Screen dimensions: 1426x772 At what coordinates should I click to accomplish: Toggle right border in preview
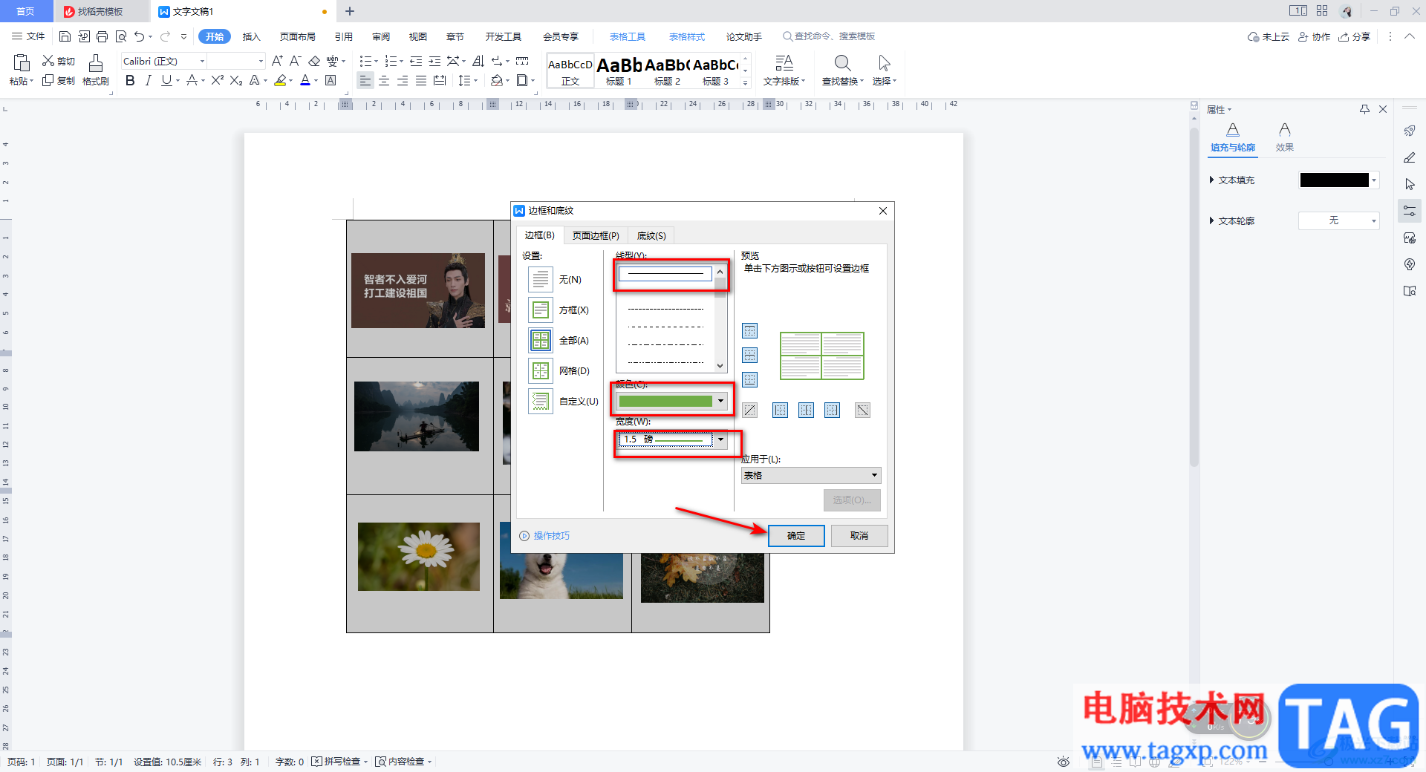[832, 410]
